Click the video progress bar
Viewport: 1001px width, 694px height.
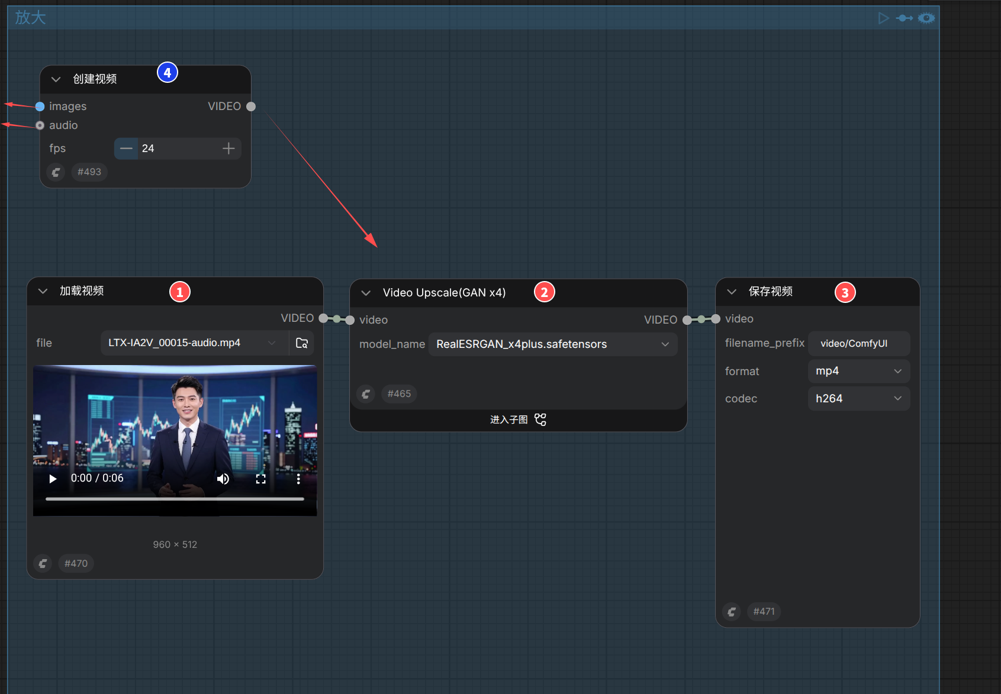[175, 499]
